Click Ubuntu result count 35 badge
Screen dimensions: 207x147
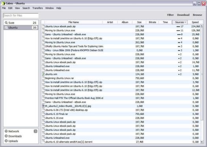click(34, 28)
